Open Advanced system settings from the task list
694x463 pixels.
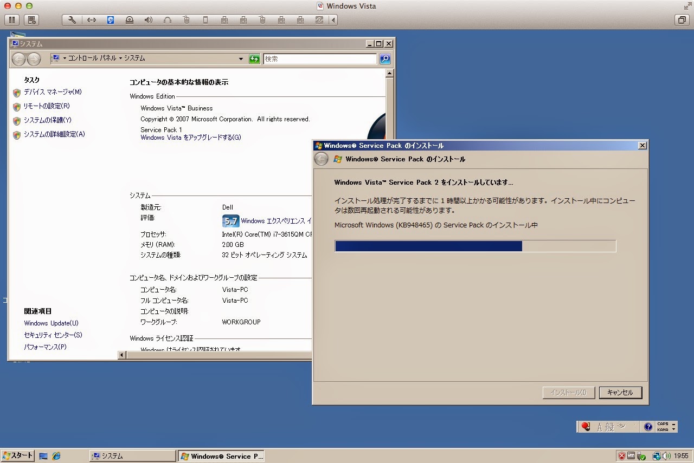click(x=54, y=134)
